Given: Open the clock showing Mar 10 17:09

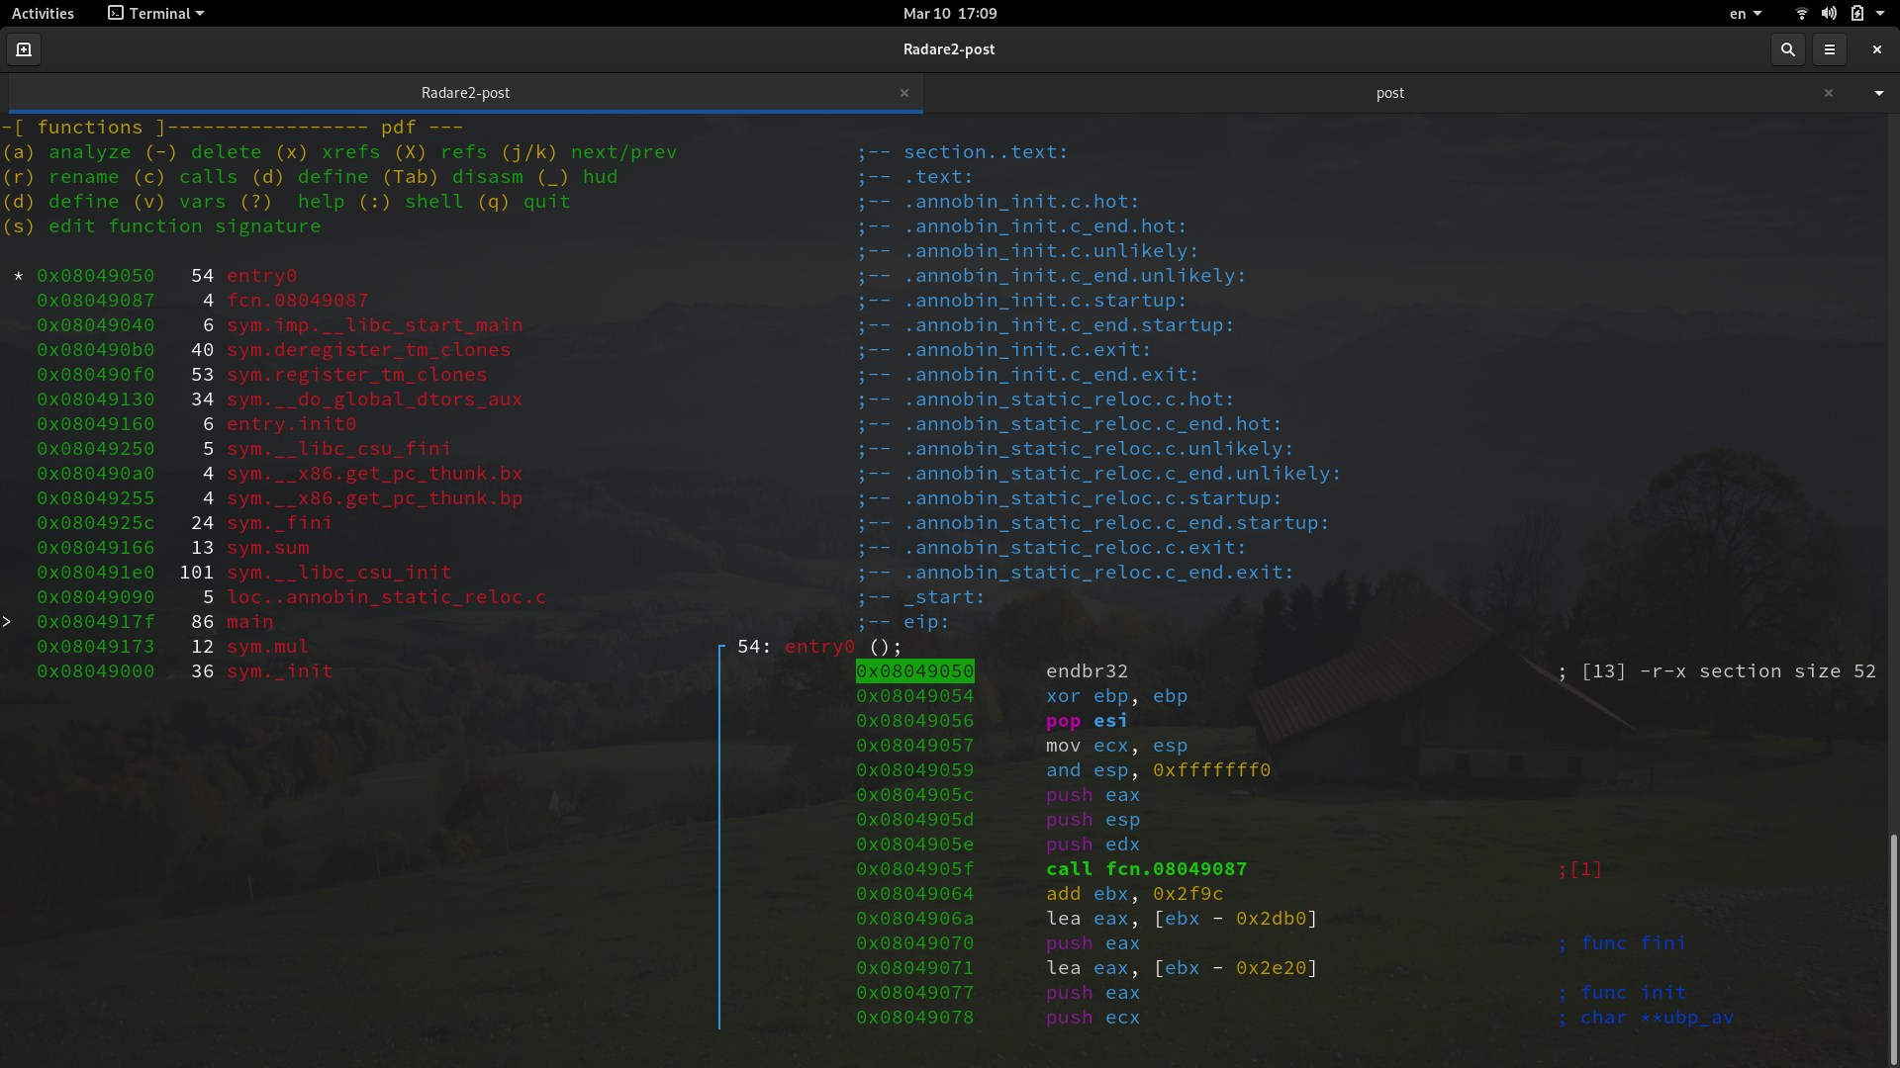Looking at the screenshot, I should (949, 14).
